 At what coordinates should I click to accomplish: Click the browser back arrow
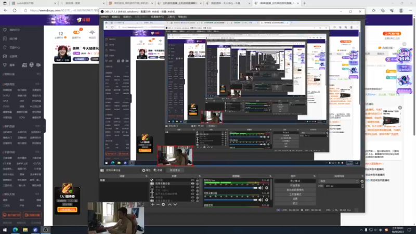tap(6, 10)
